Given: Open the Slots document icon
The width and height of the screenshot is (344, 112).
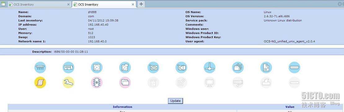Looking at the screenshot, I should point(266,68).
